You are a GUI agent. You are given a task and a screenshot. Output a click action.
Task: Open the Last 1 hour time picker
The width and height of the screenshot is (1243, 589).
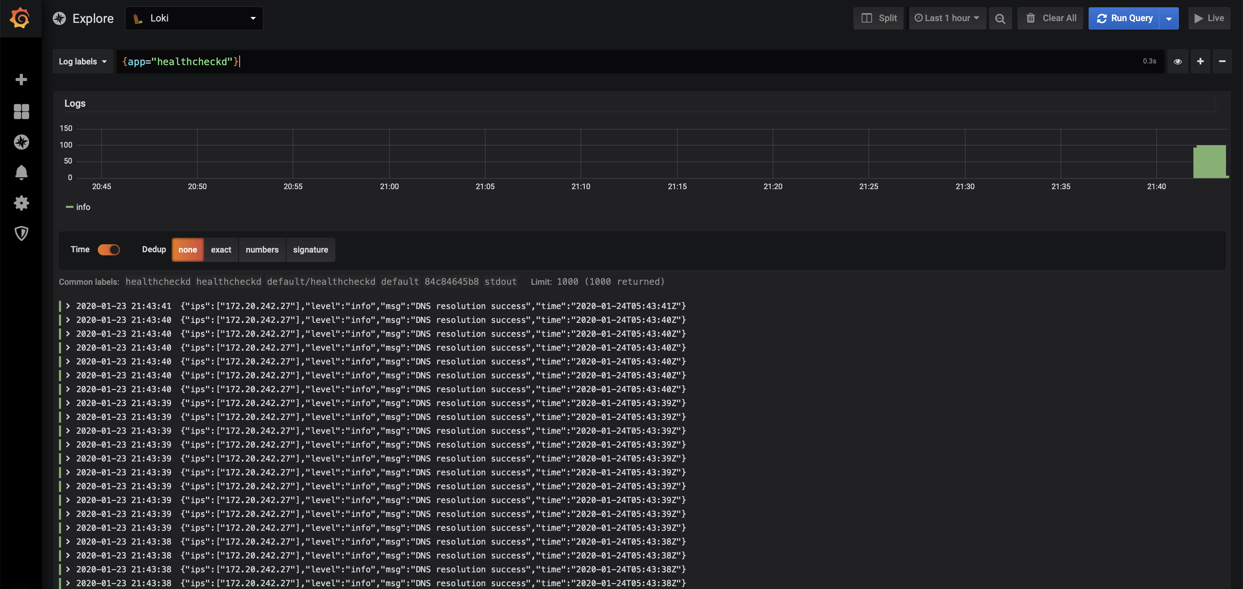[x=947, y=18]
